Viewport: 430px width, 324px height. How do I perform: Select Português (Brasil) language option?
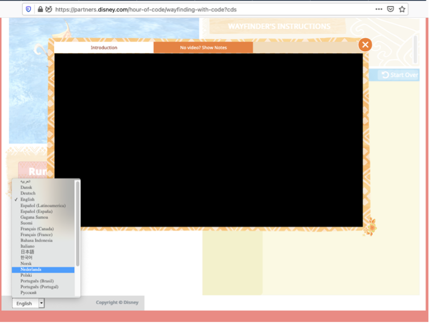pos(43,281)
